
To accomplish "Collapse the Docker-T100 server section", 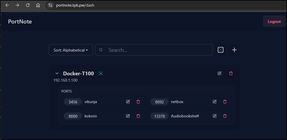I will click(x=57, y=73).
